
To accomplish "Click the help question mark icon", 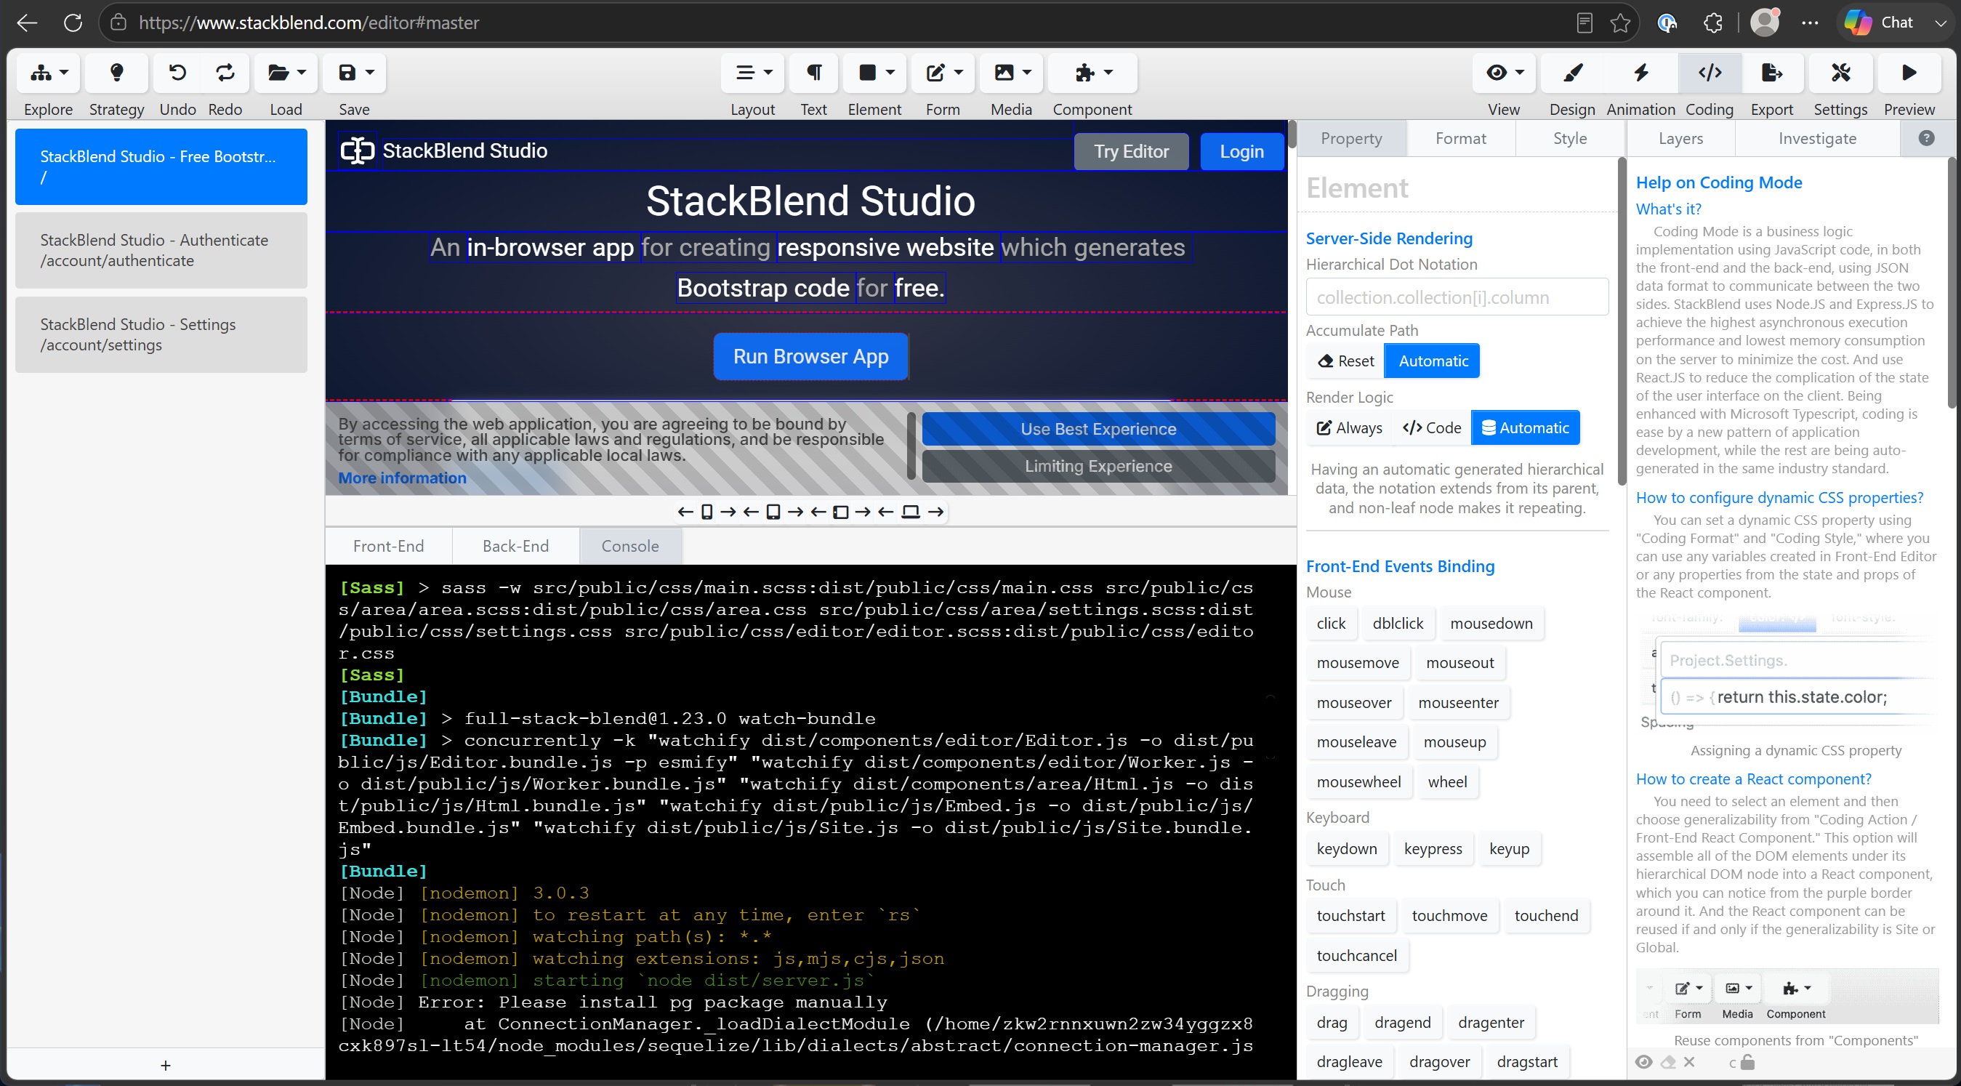I will tap(1926, 138).
